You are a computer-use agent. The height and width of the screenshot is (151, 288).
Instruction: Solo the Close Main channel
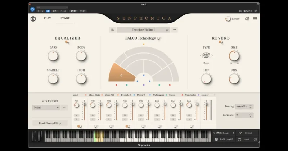[x=93, y=119]
